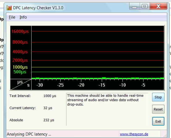Click the DPC Latency Checker title icon
This screenshot has height=138, width=171.
[x=9, y=8]
